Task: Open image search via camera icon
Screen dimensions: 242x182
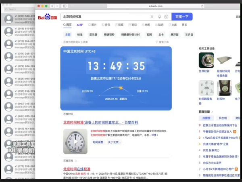Action: coord(166,17)
